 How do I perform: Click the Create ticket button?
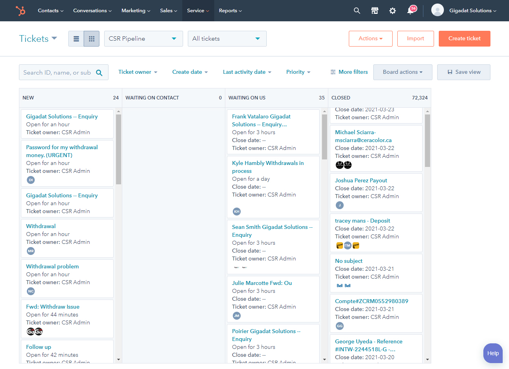click(x=464, y=39)
